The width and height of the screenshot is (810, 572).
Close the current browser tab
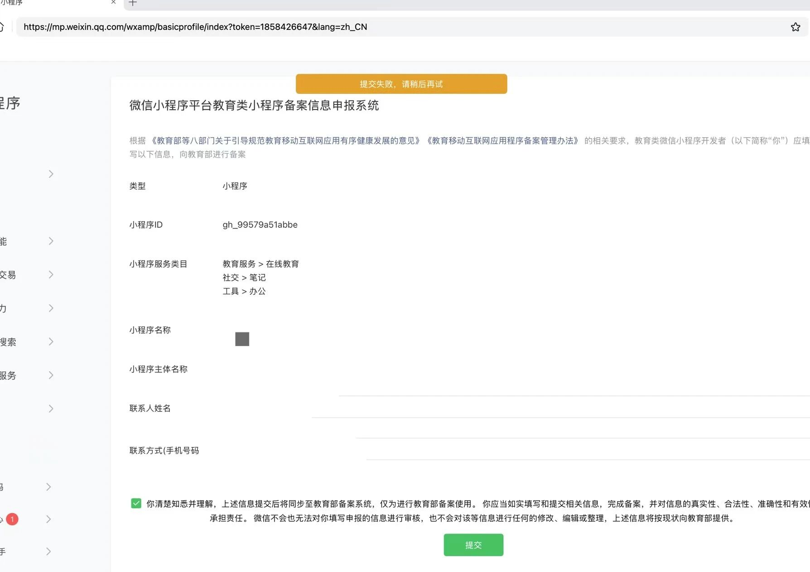[x=113, y=2]
